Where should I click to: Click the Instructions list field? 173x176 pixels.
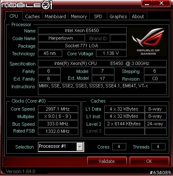pos(102,89)
